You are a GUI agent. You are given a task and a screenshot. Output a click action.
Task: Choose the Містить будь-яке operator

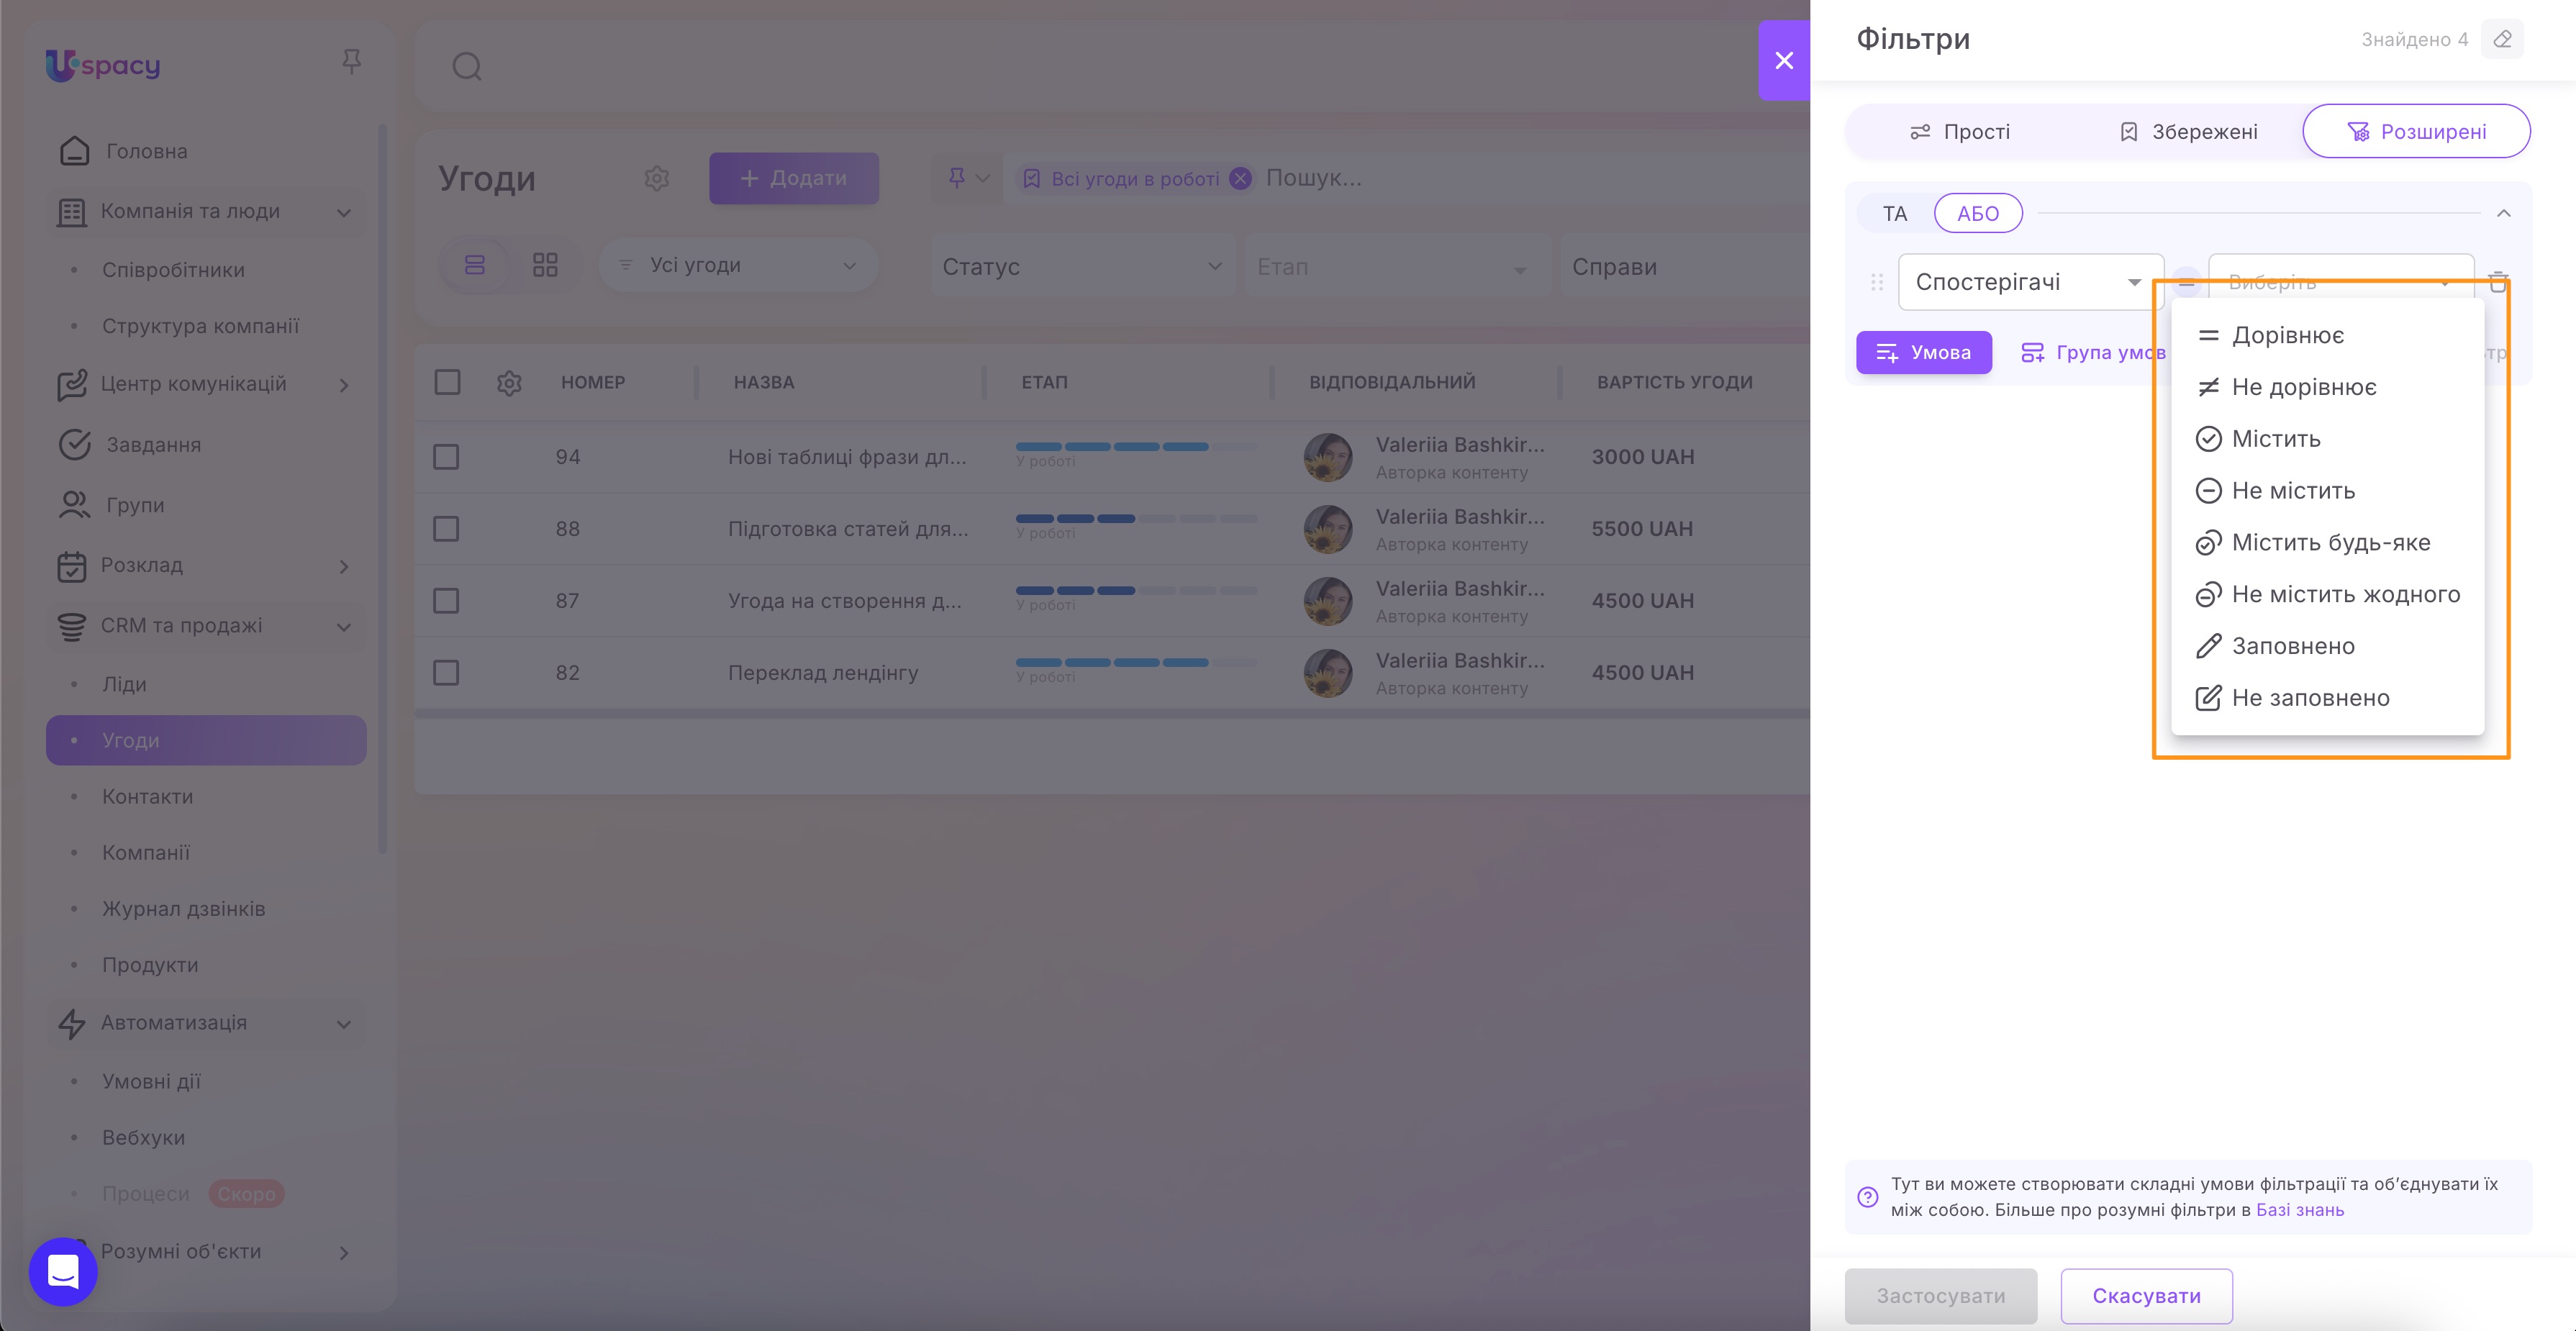(x=2330, y=543)
